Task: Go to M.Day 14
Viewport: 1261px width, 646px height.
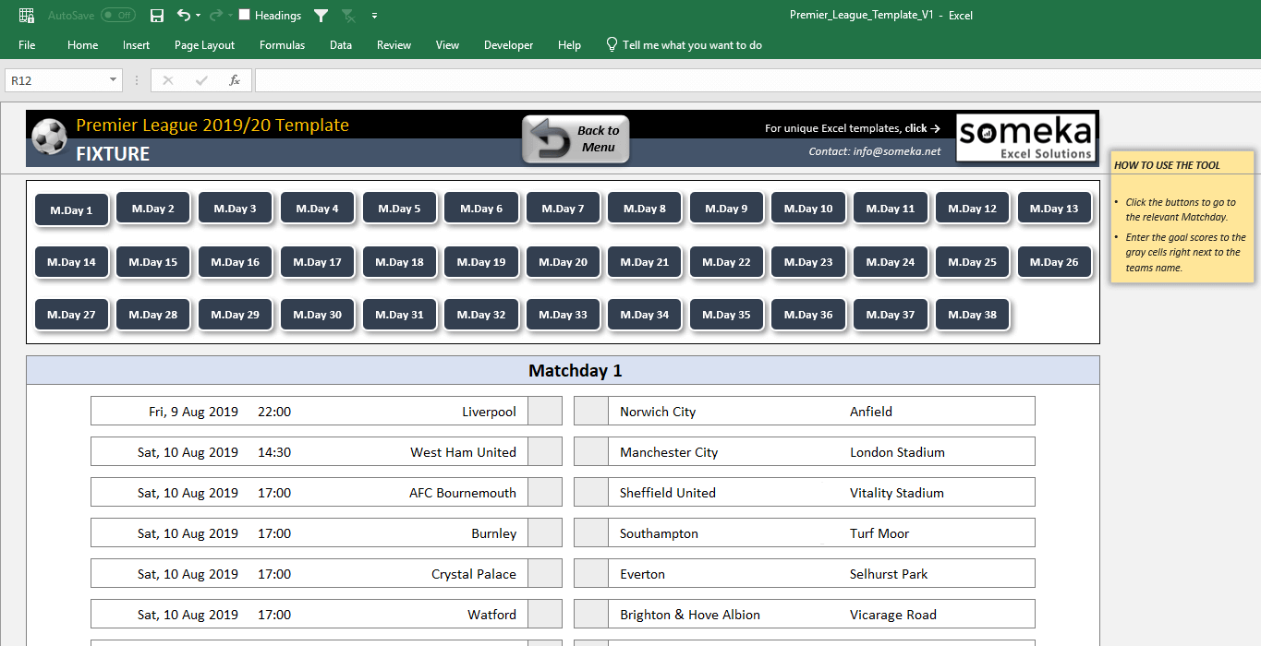Action: click(71, 262)
